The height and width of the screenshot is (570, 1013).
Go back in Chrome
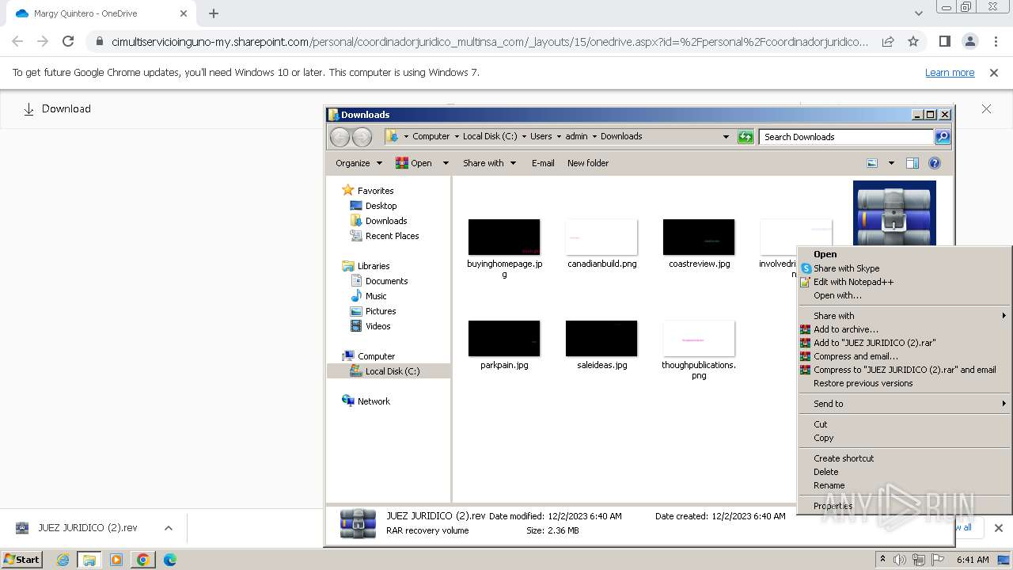tap(17, 41)
